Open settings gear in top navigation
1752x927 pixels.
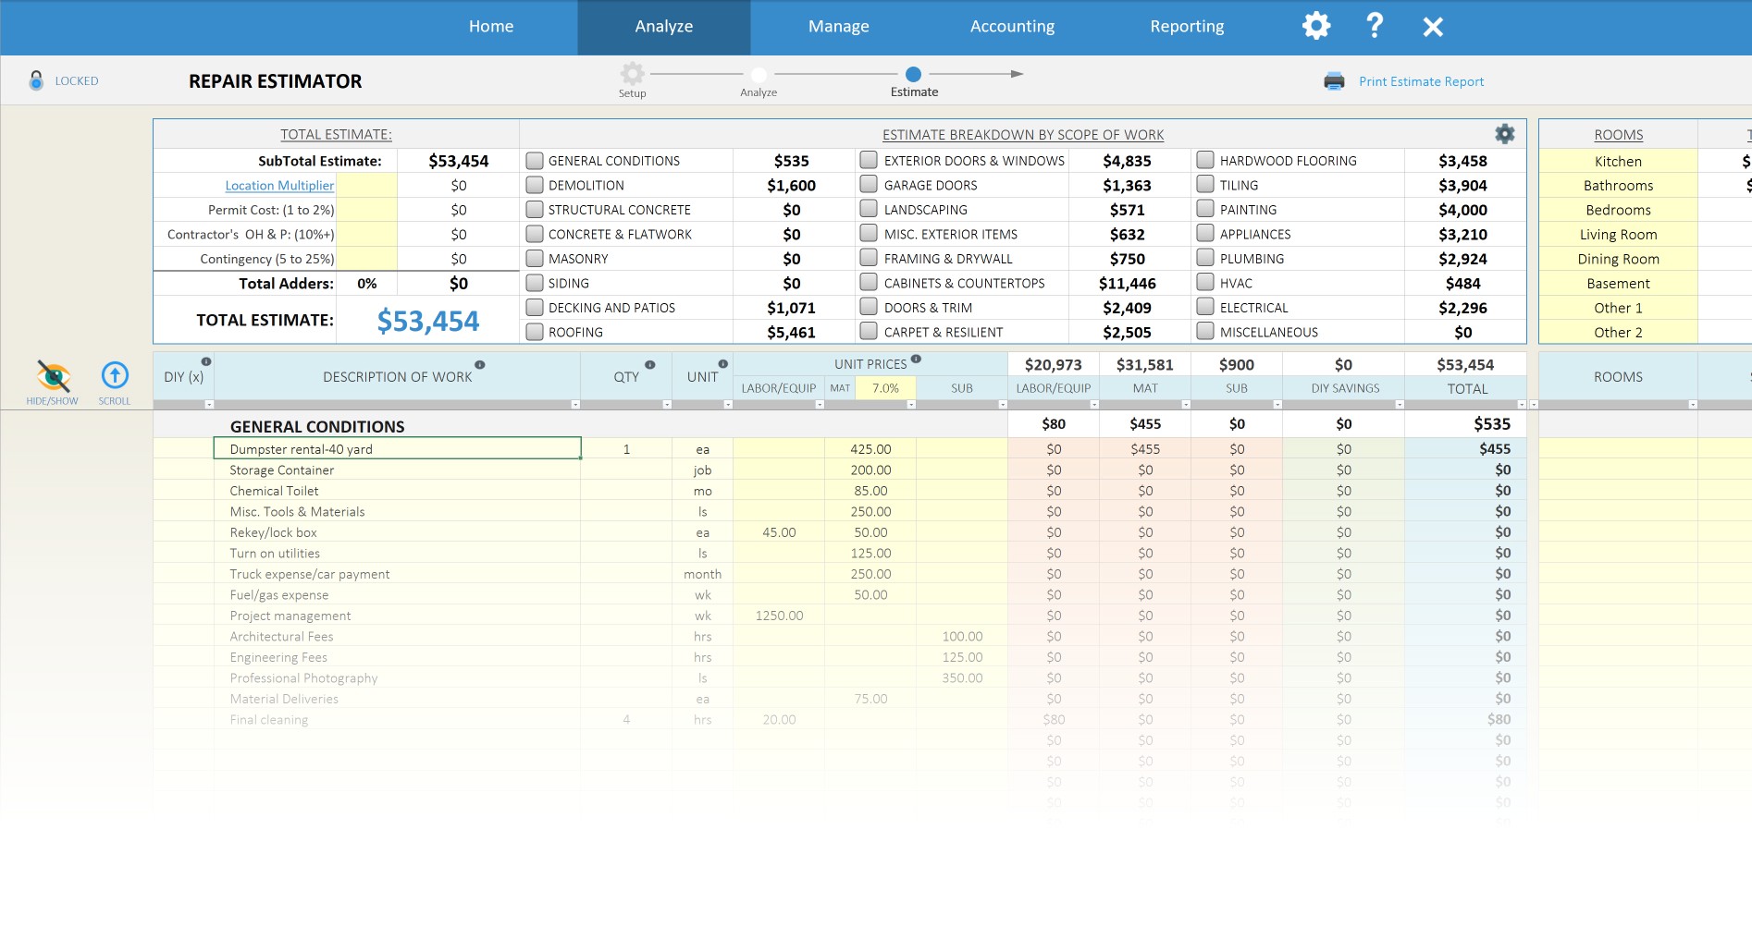(x=1316, y=26)
